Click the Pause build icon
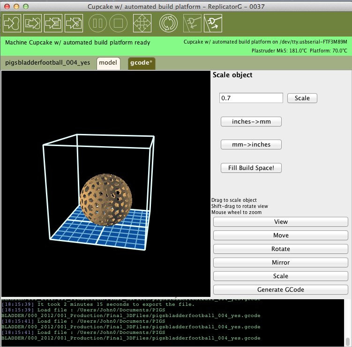This screenshot has width=352, height=347. coord(97,23)
